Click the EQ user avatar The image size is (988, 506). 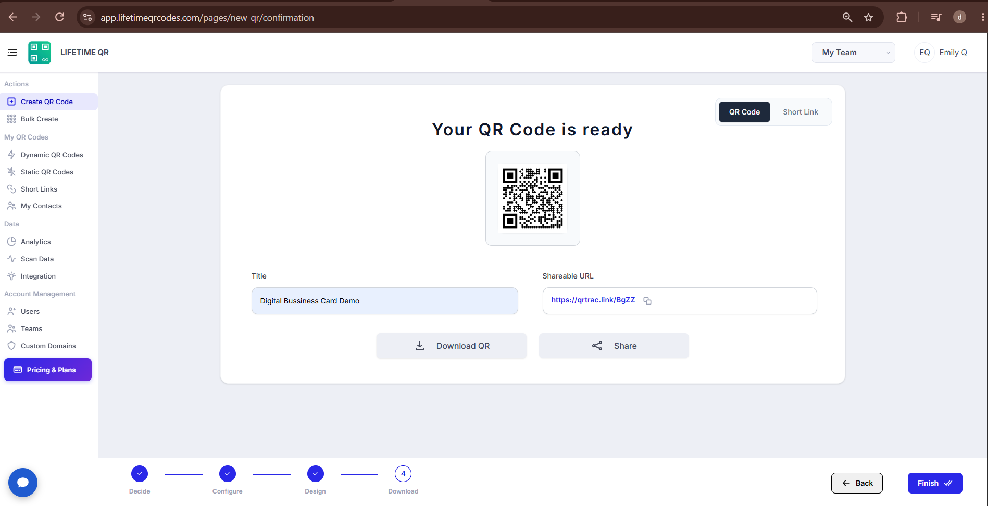[x=924, y=53]
